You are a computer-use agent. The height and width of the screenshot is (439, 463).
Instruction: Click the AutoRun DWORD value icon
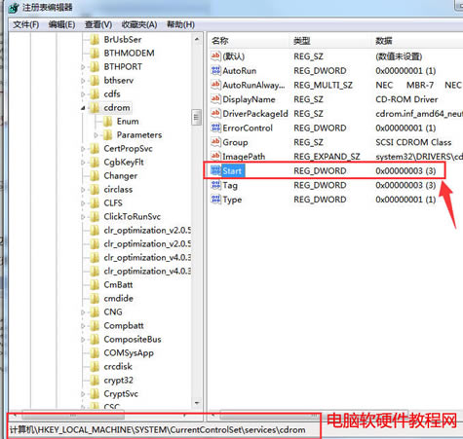[x=215, y=70]
